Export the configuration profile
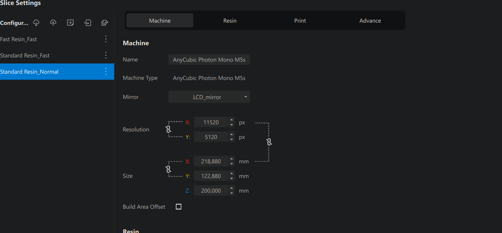Screen dimensions: 502x233 105,23
